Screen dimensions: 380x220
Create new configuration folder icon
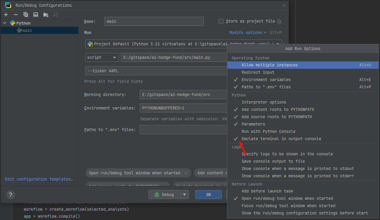(46, 15)
